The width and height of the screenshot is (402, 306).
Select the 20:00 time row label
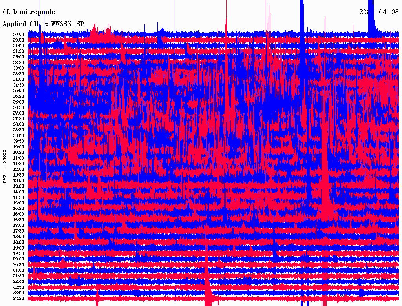coord(18,259)
